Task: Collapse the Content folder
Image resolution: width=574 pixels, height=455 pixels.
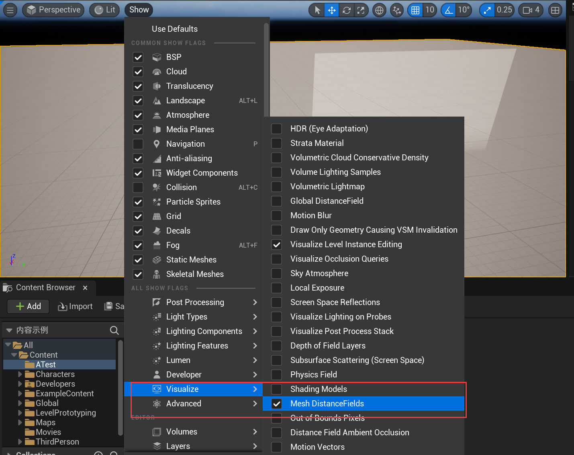Action: click(14, 355)
